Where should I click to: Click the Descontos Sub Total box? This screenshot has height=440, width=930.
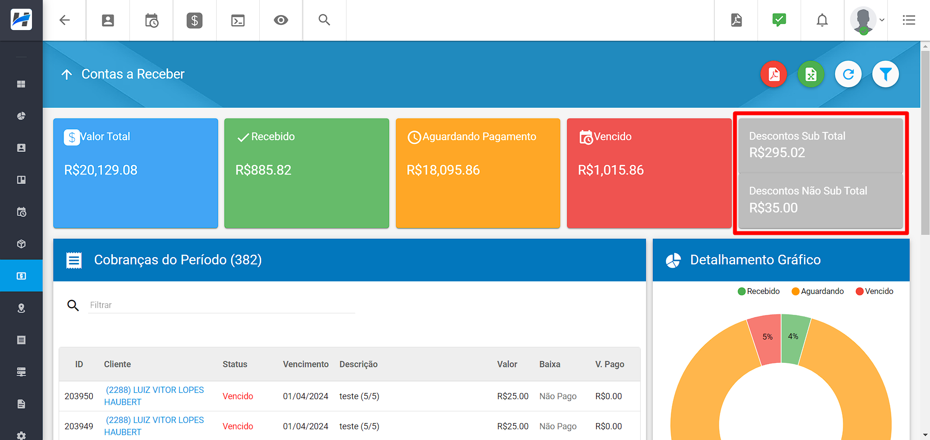820,145
